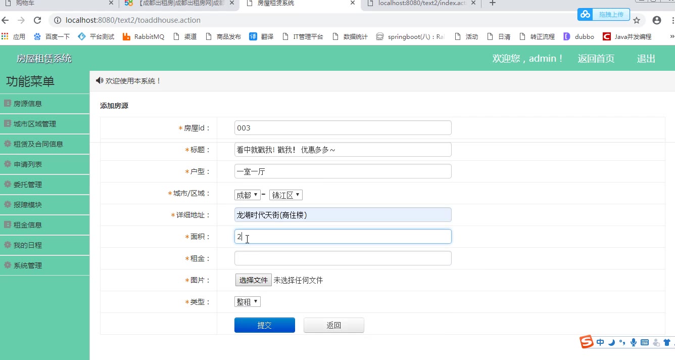This screenshot has width=675, height=360.
Task: Toggle punctuation mode in Sogou bar
Action: (622, 342)
